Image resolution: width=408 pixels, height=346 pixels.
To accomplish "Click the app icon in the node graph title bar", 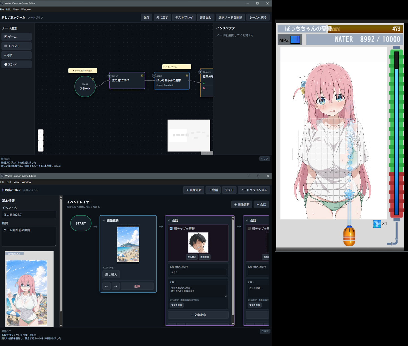I will click(x=2, y=3).
